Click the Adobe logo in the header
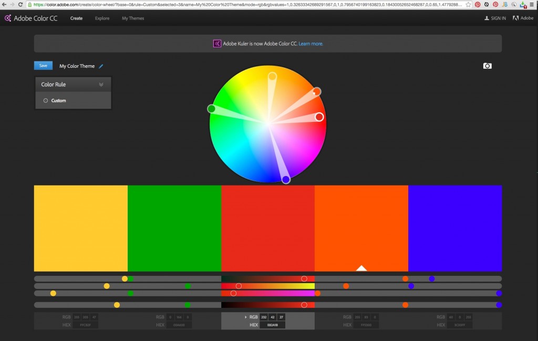 (x=523, y=18)
